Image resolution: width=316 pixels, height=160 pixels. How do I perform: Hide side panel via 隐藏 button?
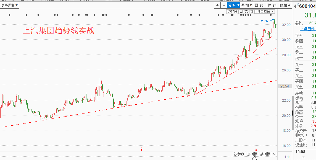(285, 6)
